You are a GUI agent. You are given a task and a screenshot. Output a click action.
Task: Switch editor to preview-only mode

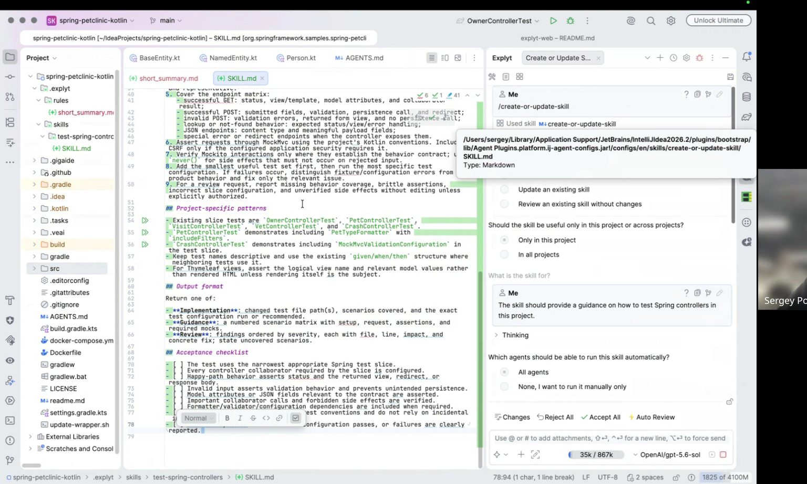point(458,58)
